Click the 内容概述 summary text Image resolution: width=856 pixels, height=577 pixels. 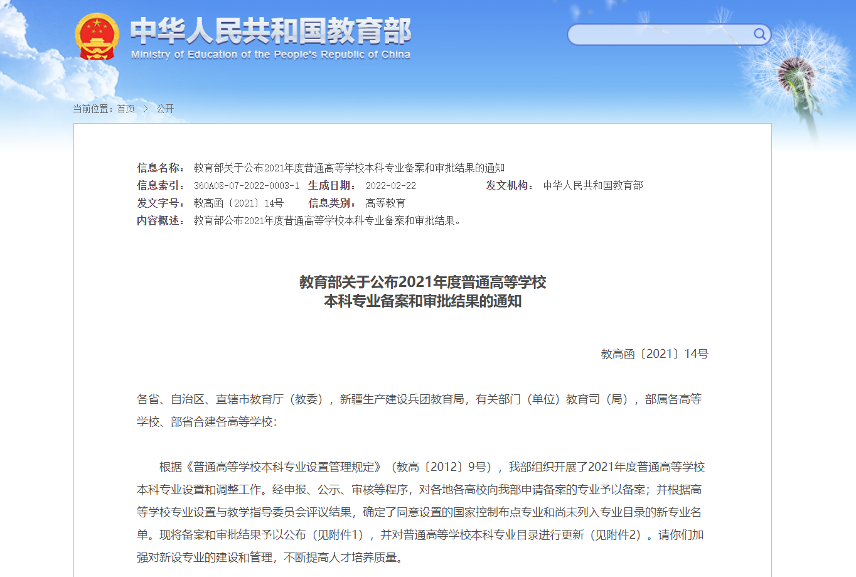point(329,220)
